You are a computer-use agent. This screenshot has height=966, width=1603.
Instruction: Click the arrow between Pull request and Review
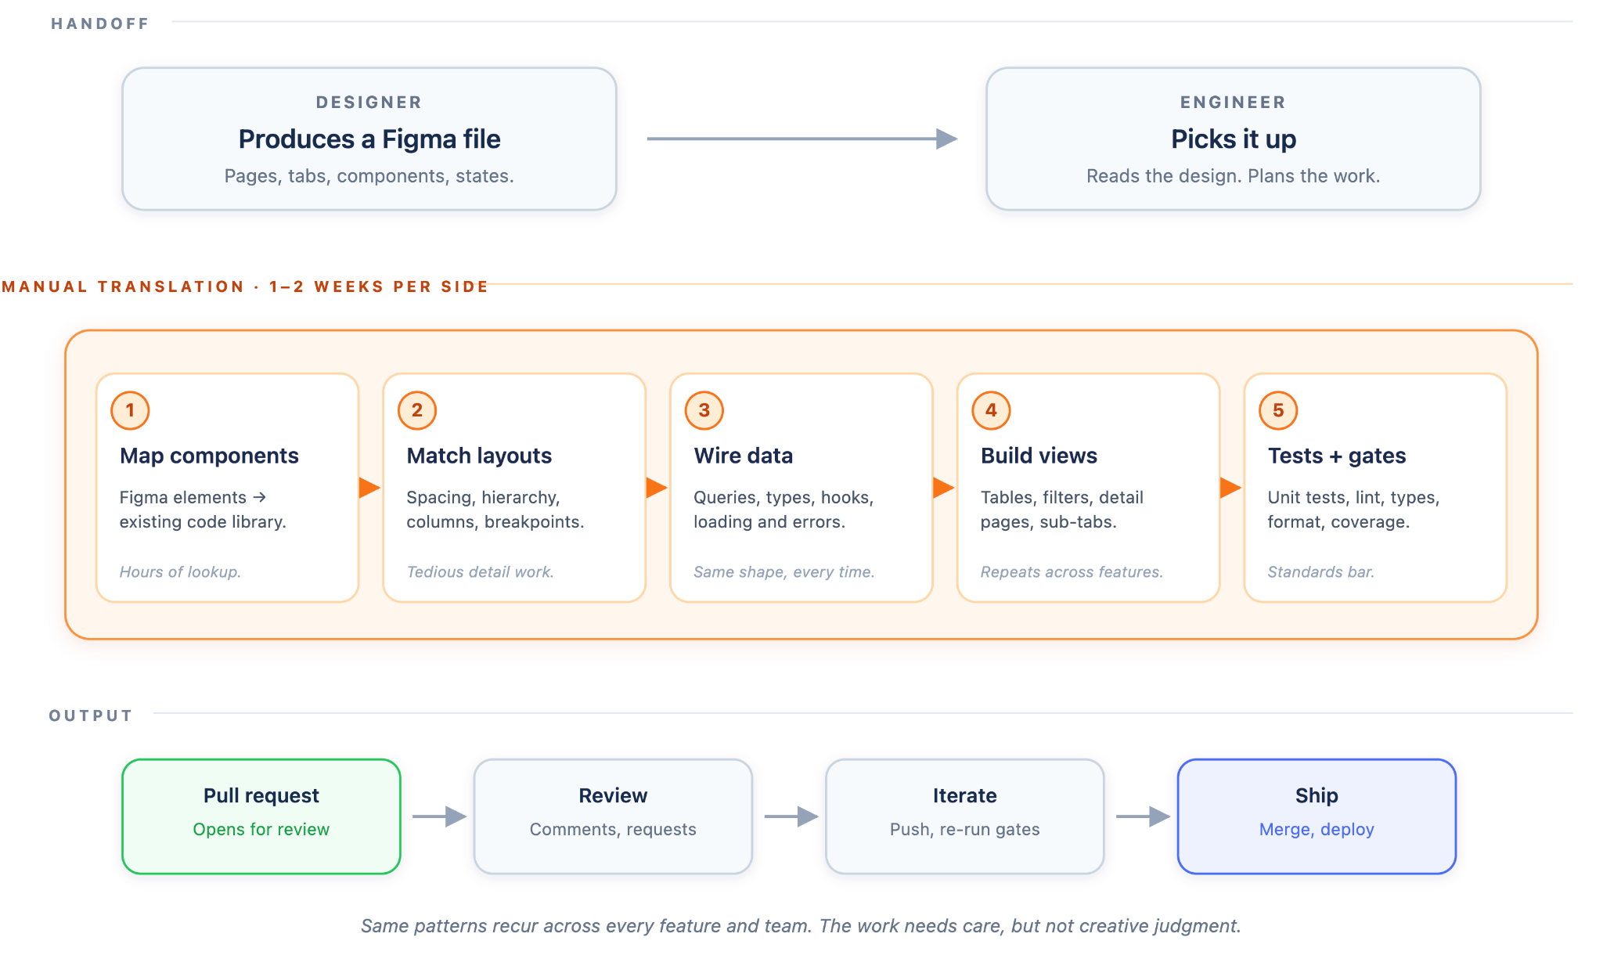[x=439, y=816]
